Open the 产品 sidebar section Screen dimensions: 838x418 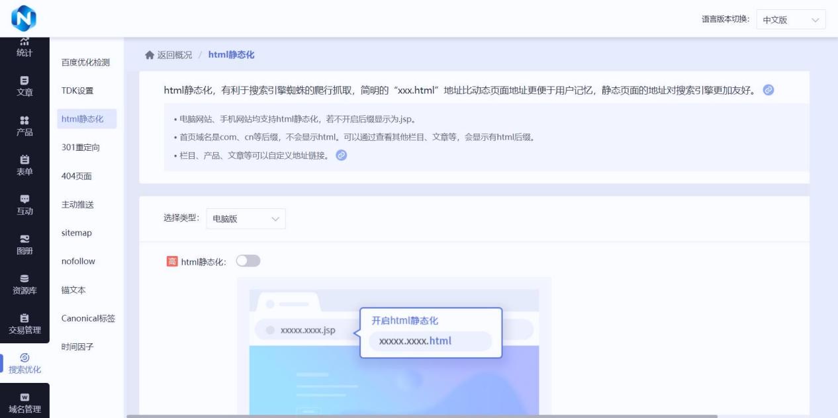pyautogui.click(x=24, y=126)
